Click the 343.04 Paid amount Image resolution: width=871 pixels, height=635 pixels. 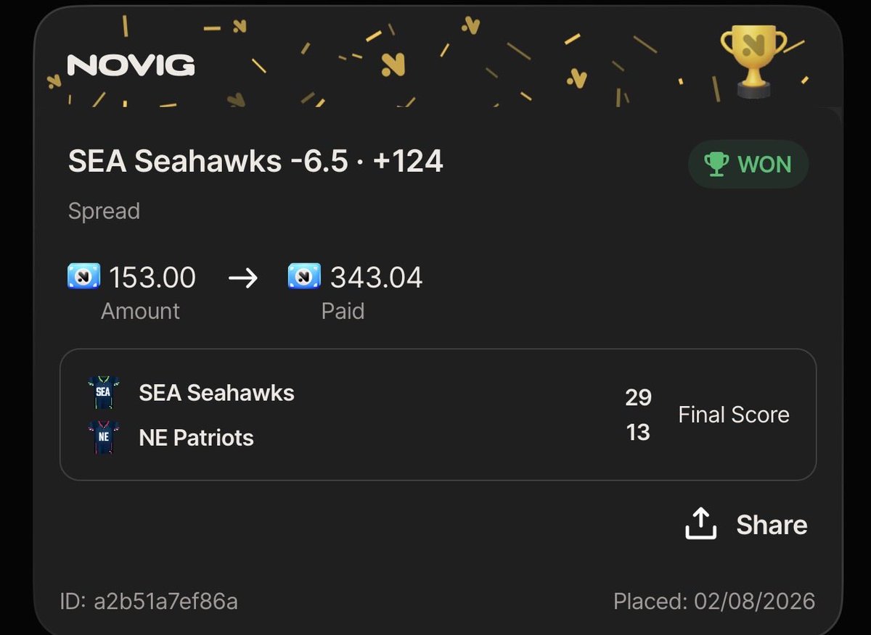pos(377,278)
